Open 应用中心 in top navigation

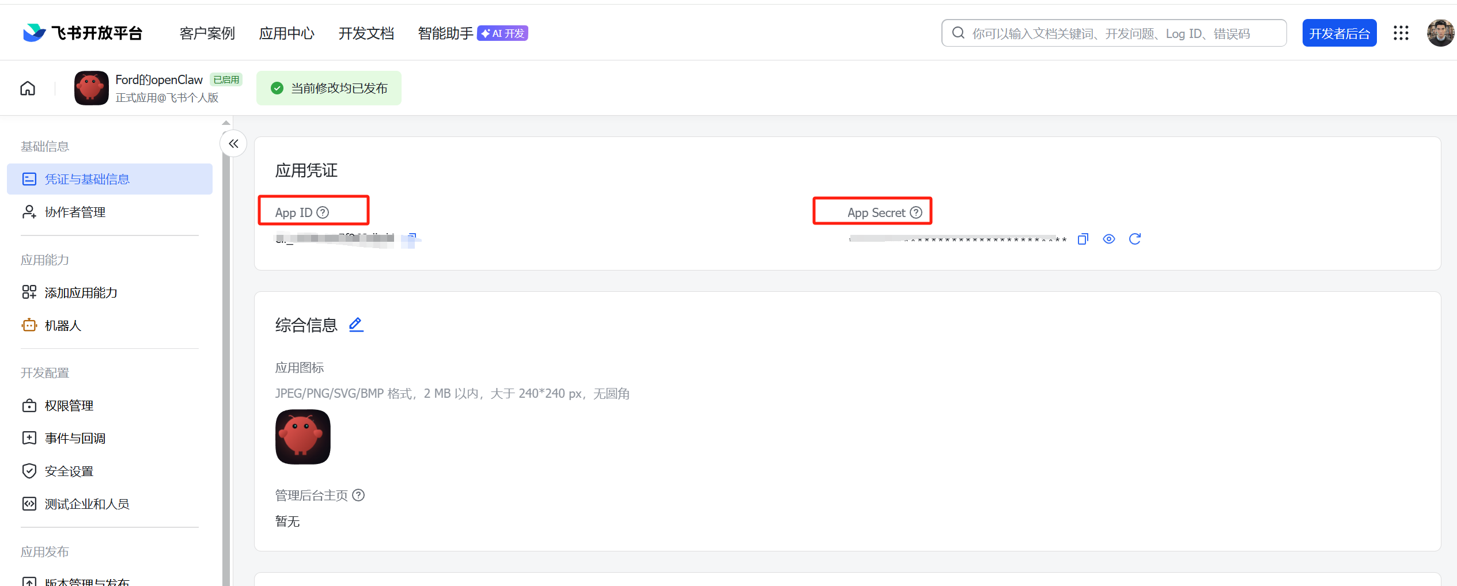287,33
